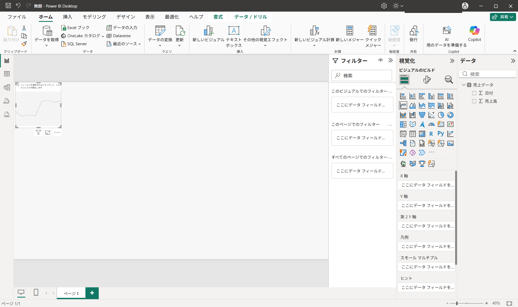The height and width of the screenshot is (307, 518).
Task: Click the Excel ブック button
Action: click(75, 28)
